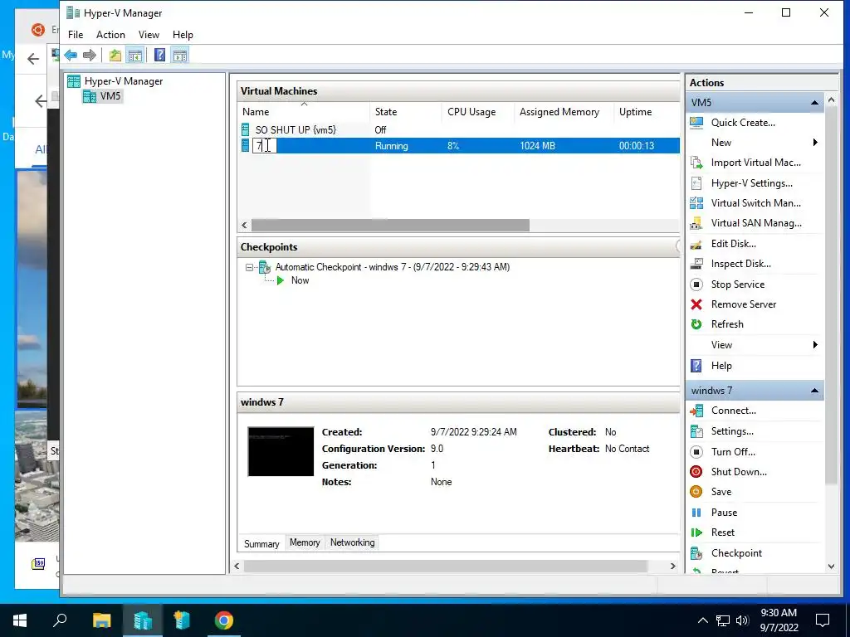Click the Back arrow in Hyper-V toolbar

71,56
